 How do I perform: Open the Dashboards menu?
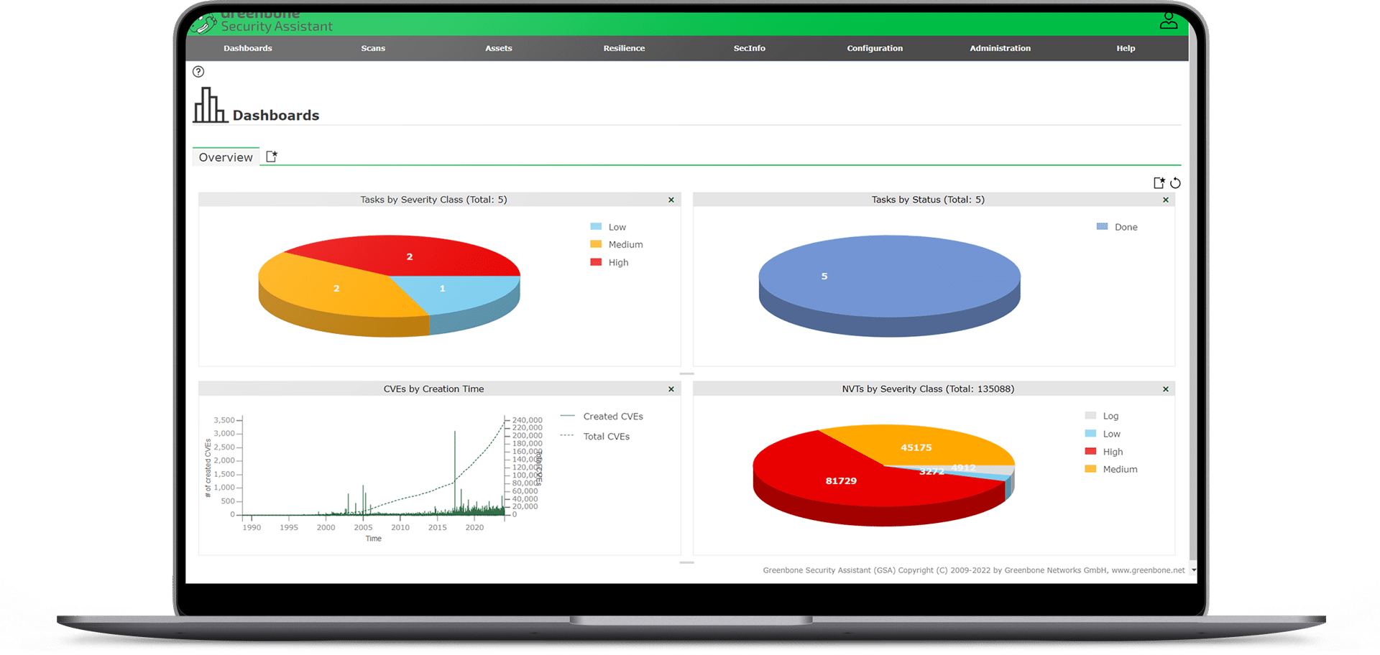248,48
